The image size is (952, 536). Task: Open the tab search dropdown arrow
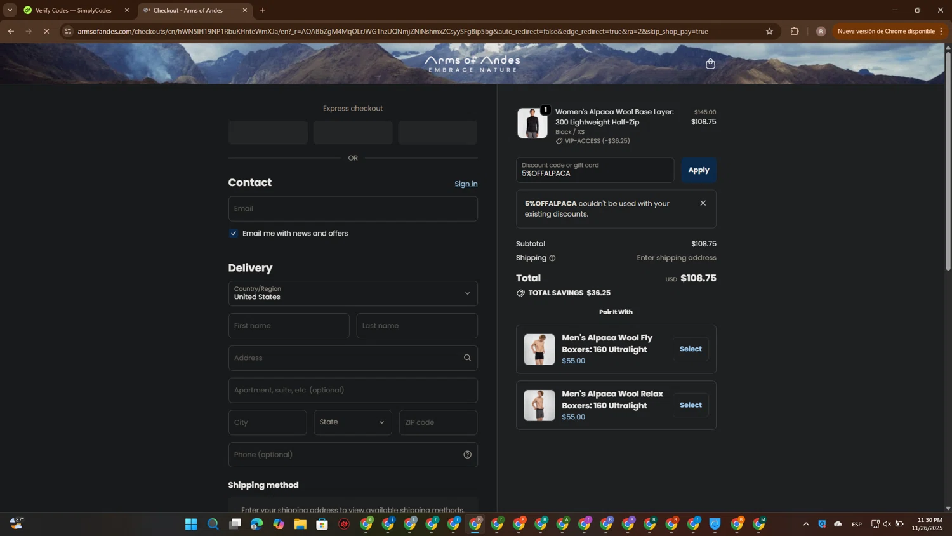[x=10, y=10]
